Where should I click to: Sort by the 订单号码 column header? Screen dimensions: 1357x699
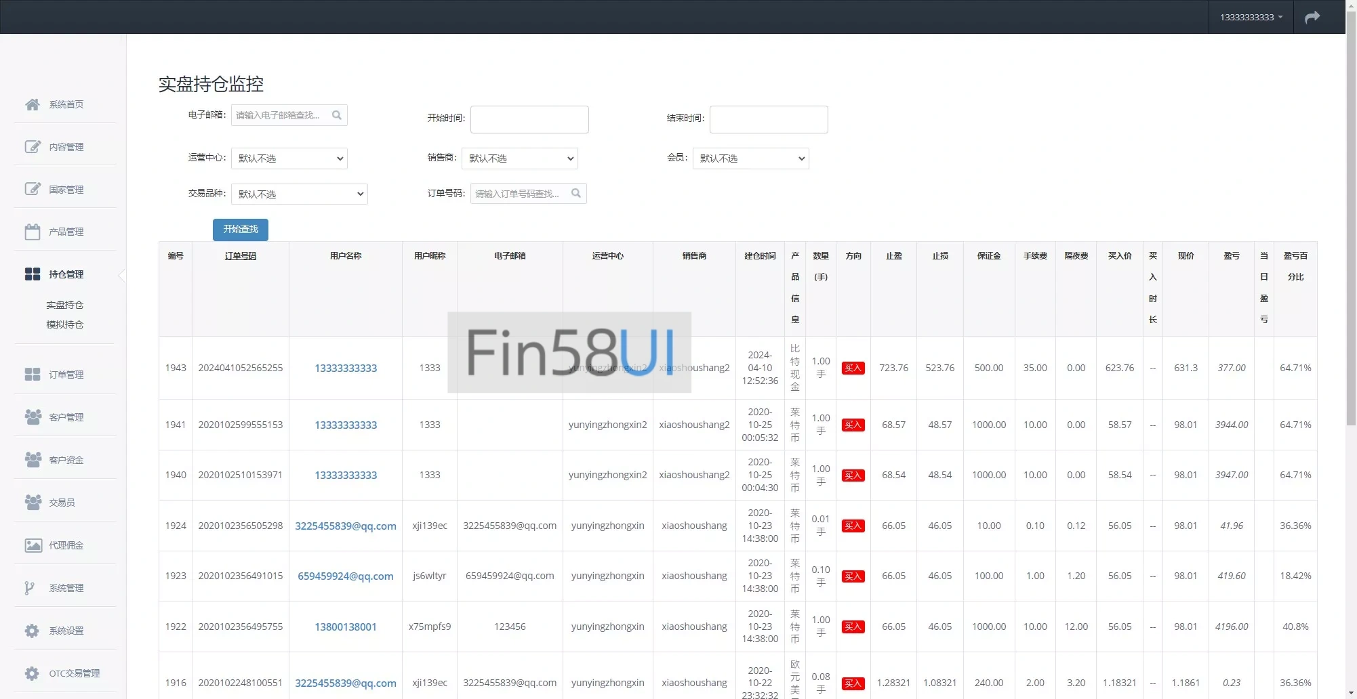240,256
